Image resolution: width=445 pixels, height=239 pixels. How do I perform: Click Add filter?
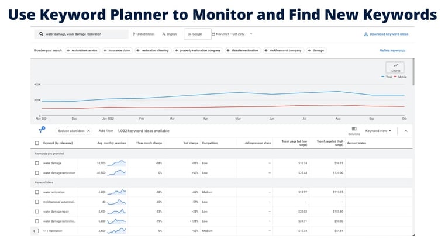(106, 131)
